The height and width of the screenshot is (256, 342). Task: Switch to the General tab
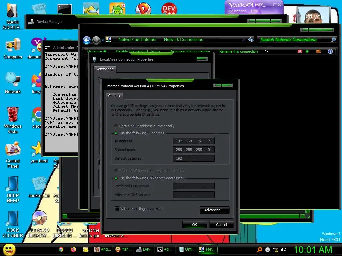(114, 96)
